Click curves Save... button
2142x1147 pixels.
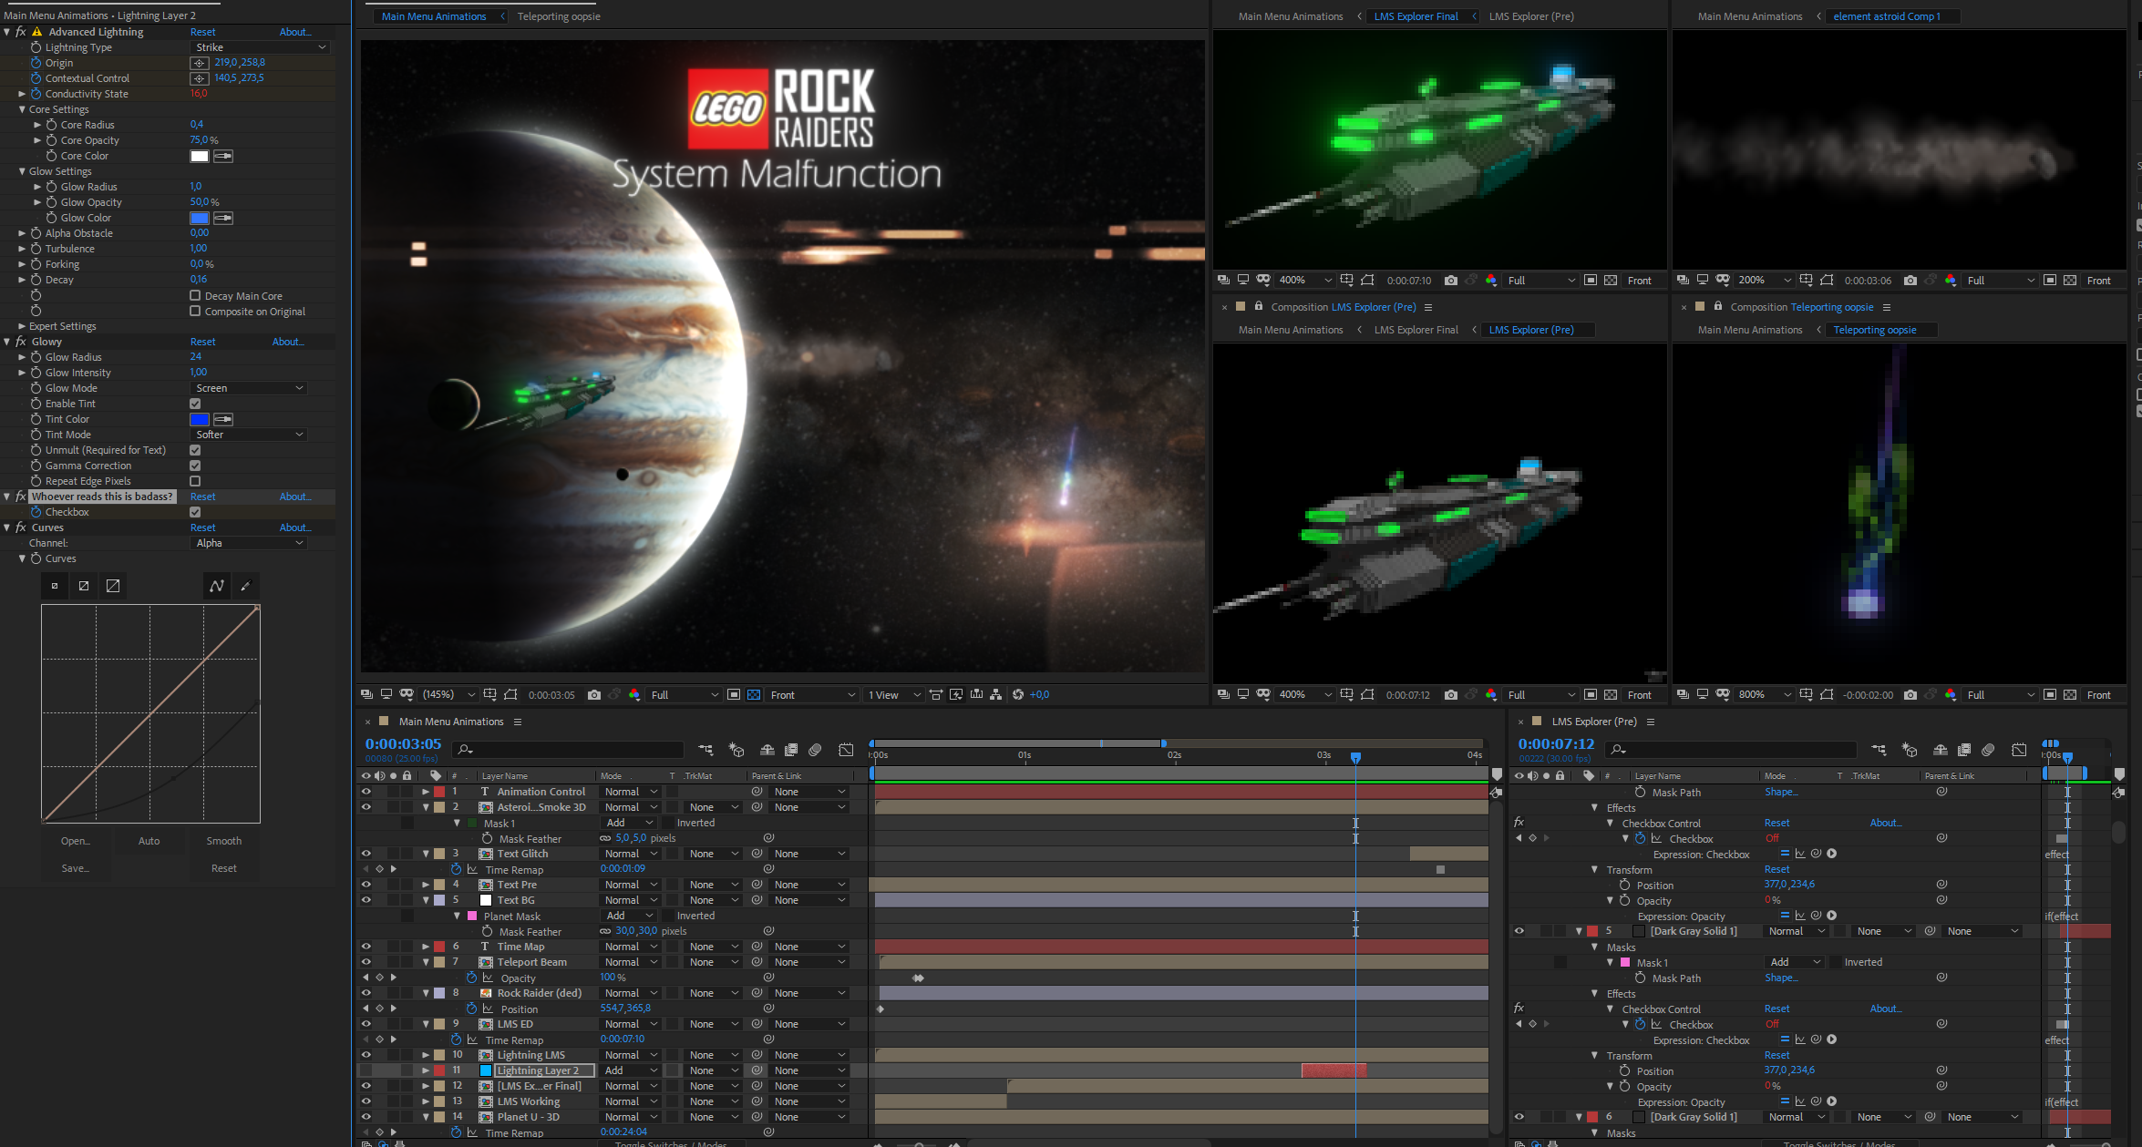[76, 868]
